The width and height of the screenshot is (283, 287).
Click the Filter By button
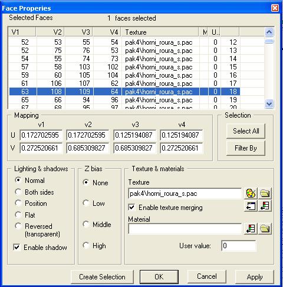tap(246, 148)
